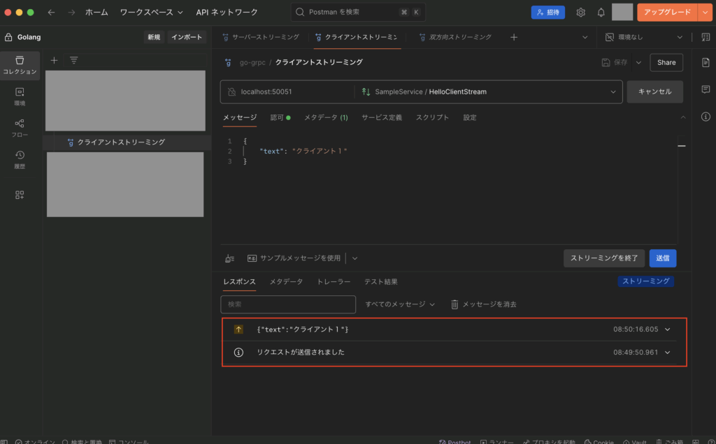Image resolution: width=716 pixels, height=444 pixels.
Task: Click the Golang workspace lock icon
Action: (8, 38)
